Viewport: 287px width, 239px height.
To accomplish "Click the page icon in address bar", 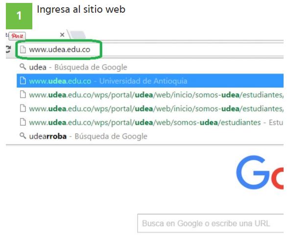I will (x=23, y=49).
